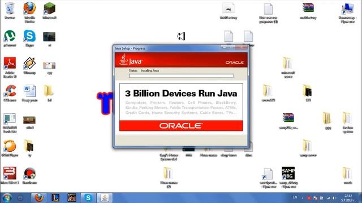Show hidden system tray icons arrow
The width and height of the screenshot is (362, 203).
(303, 198)
